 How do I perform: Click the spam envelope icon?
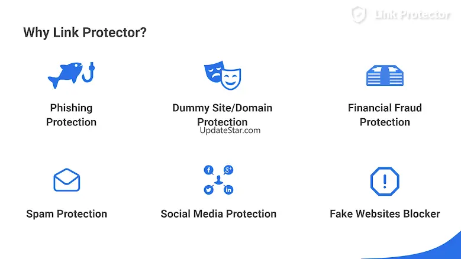[x=66, y=180]
